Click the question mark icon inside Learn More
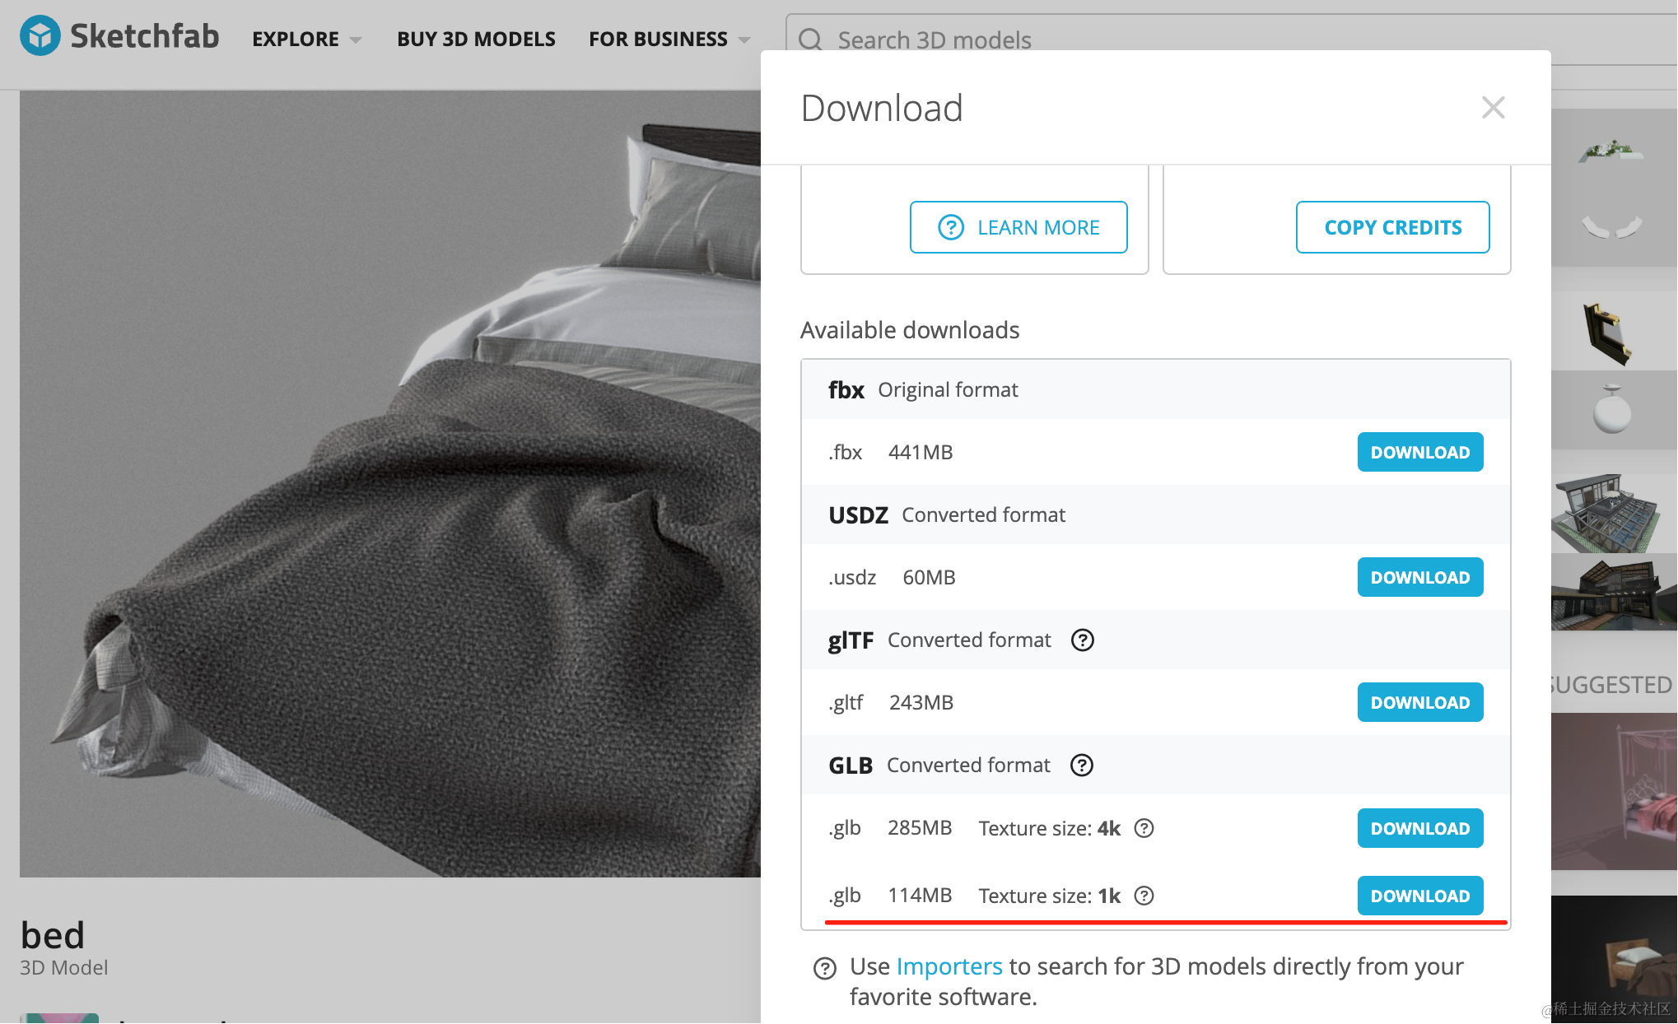Viewport: 1678px width, 1024px height. pyautogui.click(x=951, y=227)
